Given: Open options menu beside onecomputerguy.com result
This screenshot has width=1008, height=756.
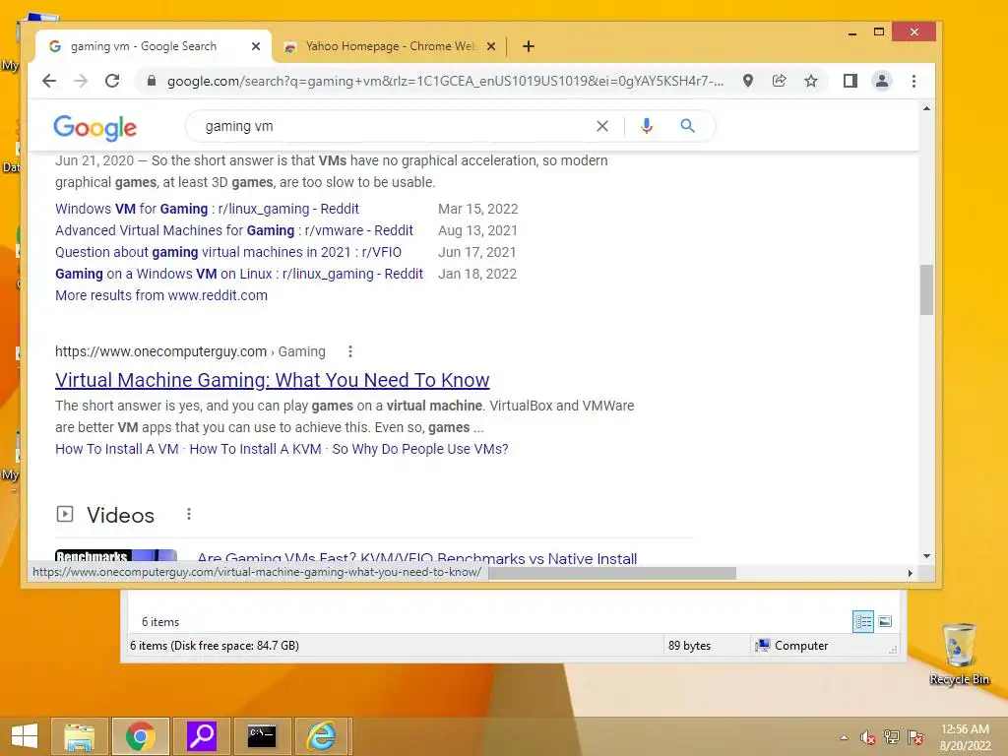Looking at the screenshot, I should (x=350, y=351).
